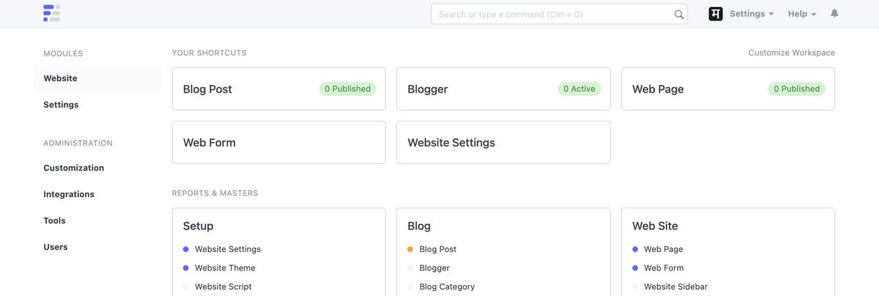This screenshot has height=296, width=879.
Task: Click the orange dot beside Blog Post
Action: coord(410,249)
